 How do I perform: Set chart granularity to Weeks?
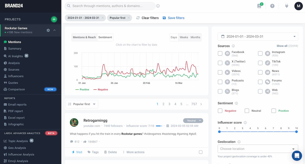pos(184,37)
